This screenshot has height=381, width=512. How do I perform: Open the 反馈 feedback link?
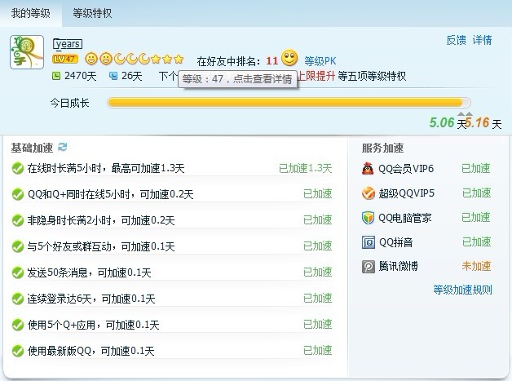(x=457, y=40)
